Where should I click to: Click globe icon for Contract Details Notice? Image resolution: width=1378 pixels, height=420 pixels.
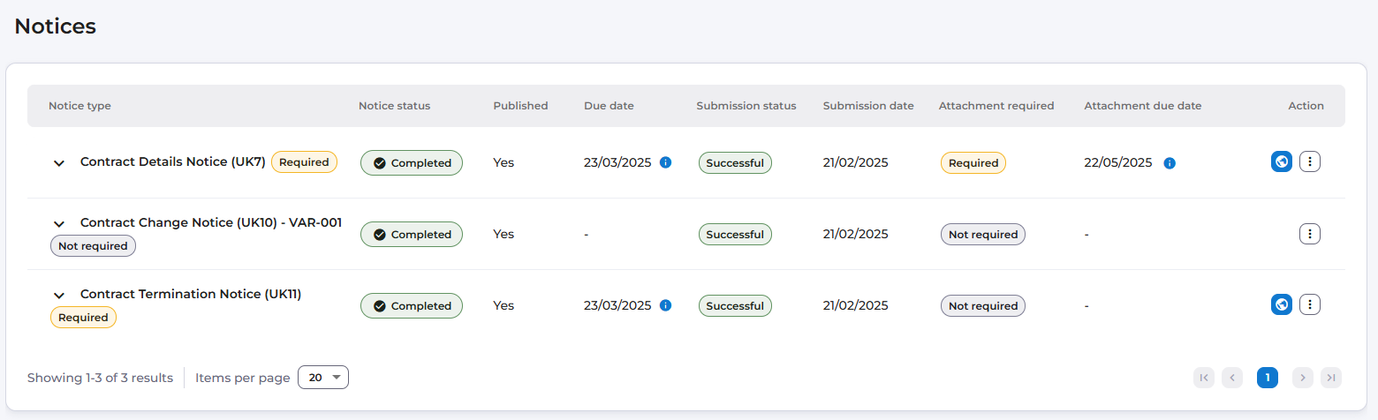1282,162
